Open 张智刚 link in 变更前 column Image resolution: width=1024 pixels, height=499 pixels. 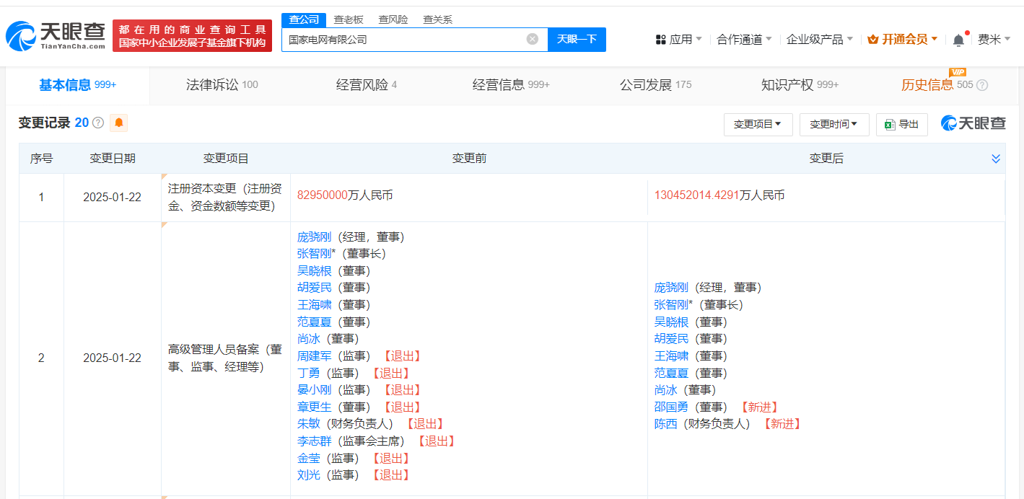click(315, 253)
